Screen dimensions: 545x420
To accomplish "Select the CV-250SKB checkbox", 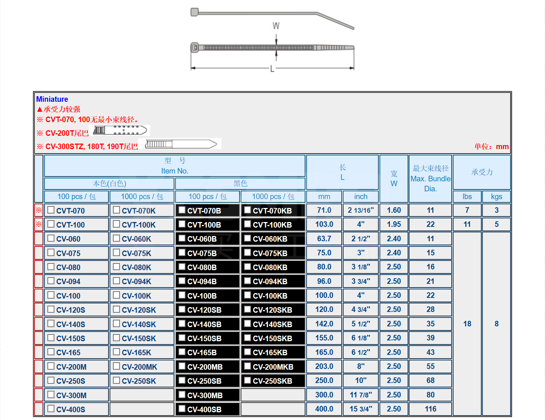I will pyautogui.click(x=248, y=380).
